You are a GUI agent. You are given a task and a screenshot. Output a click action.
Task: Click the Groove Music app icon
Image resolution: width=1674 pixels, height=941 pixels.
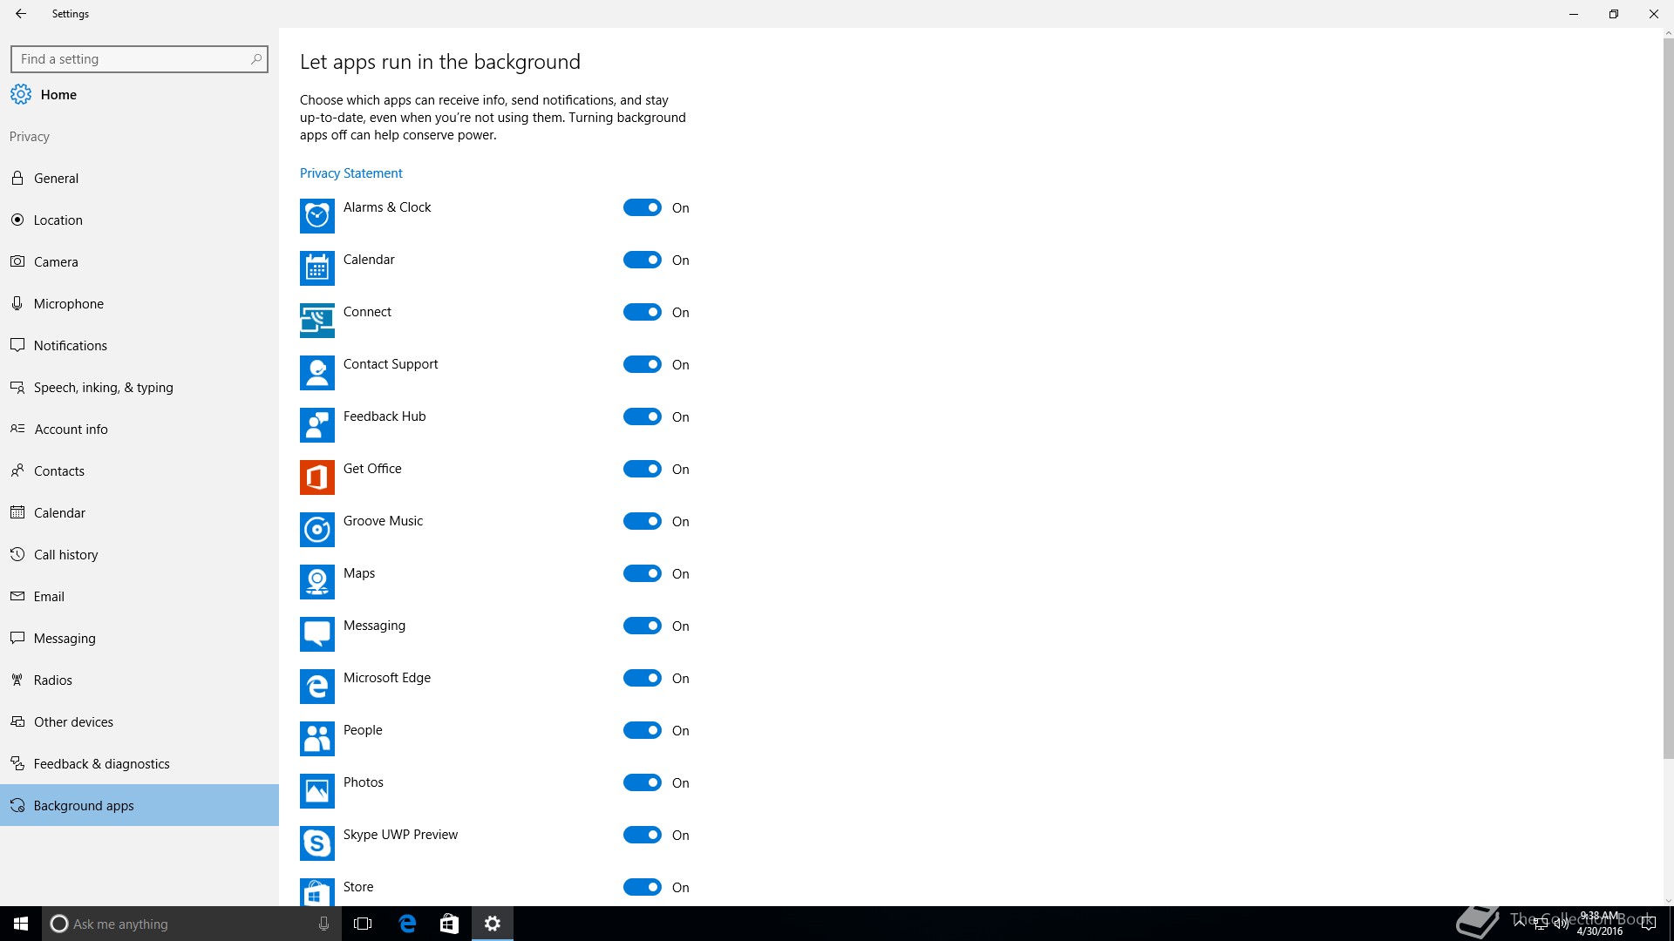[317, 530]
